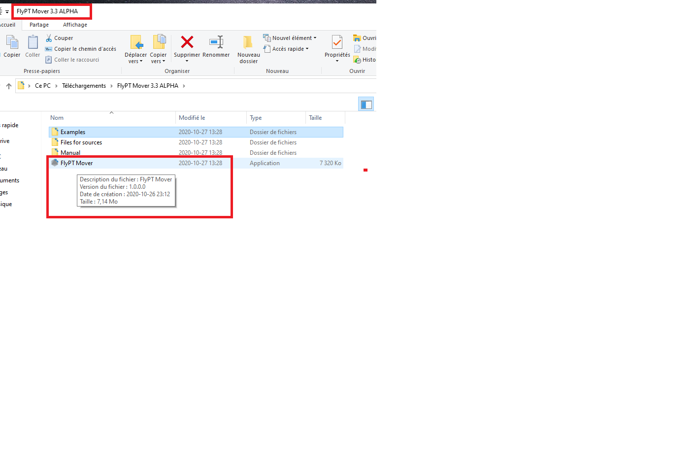The image size is (699, 453).
Task: Select the Examples folder
Action: 196,132
